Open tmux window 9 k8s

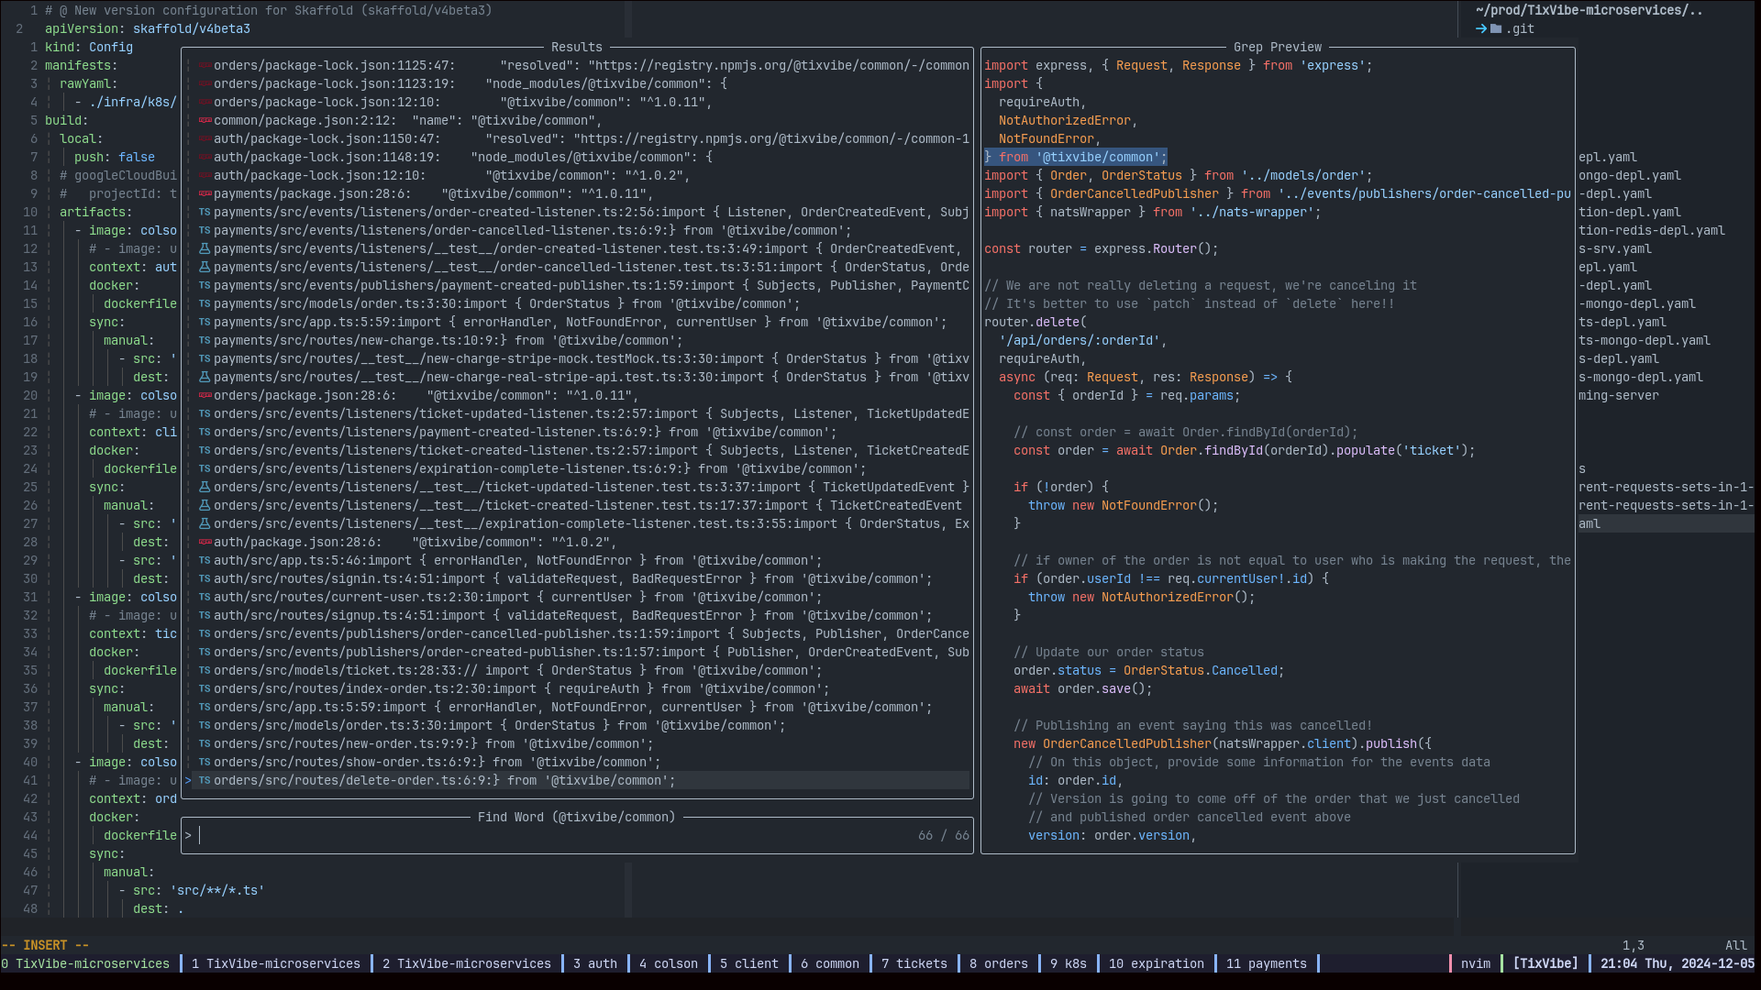1068,963
